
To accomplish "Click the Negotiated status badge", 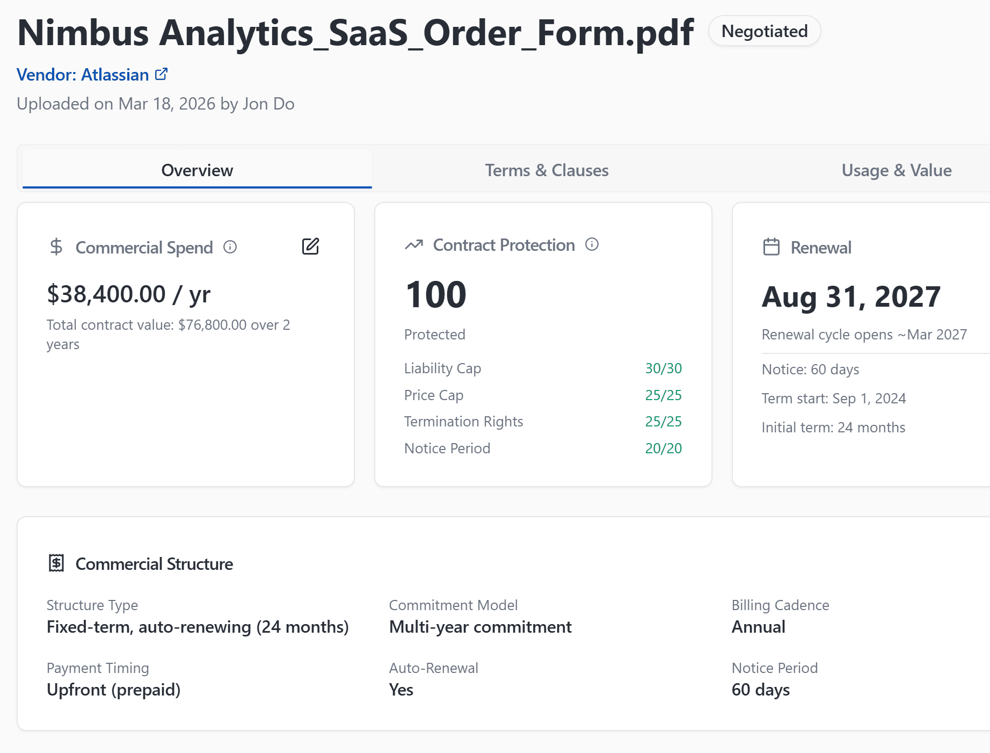I will click(764, 31).
